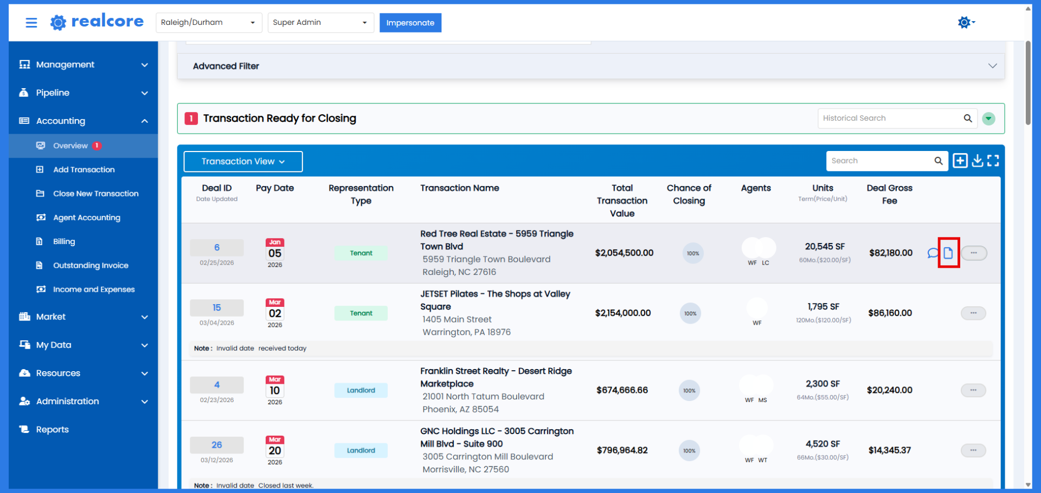Open the Transaction View dropdown
This screenshot has width=1041, height=493.
coord(243,161)
